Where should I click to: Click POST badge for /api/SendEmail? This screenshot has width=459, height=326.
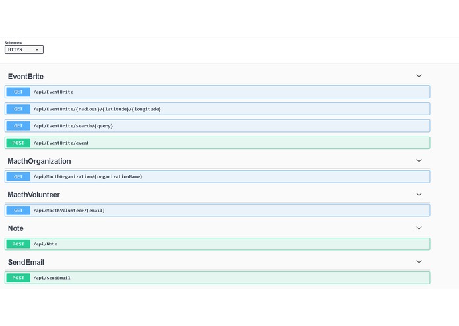point(18,278)
